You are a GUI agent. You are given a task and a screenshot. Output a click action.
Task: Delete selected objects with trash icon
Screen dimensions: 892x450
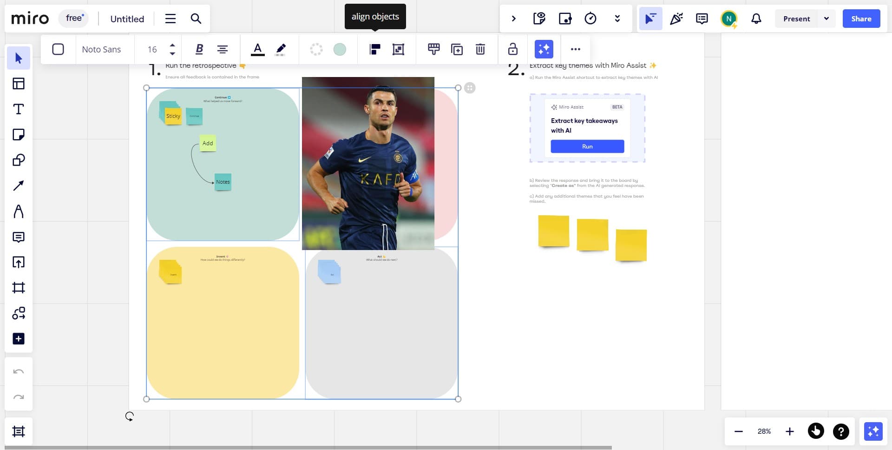tap(480, 49)
